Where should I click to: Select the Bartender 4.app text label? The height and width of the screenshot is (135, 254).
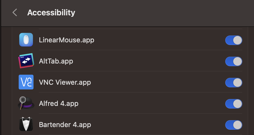[x=65, y=124]
